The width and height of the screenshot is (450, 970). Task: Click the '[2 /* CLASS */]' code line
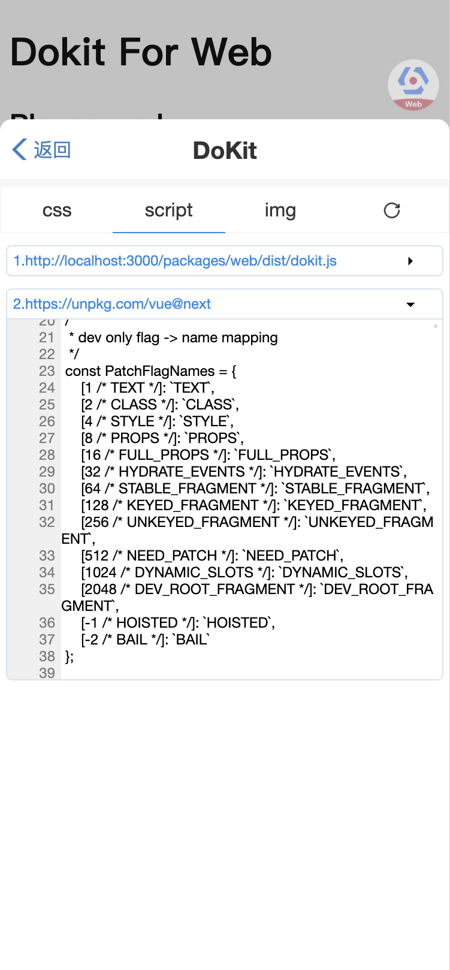click(x=160, y=405)
